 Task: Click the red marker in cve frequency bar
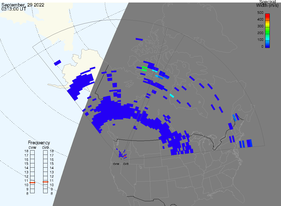45,182
